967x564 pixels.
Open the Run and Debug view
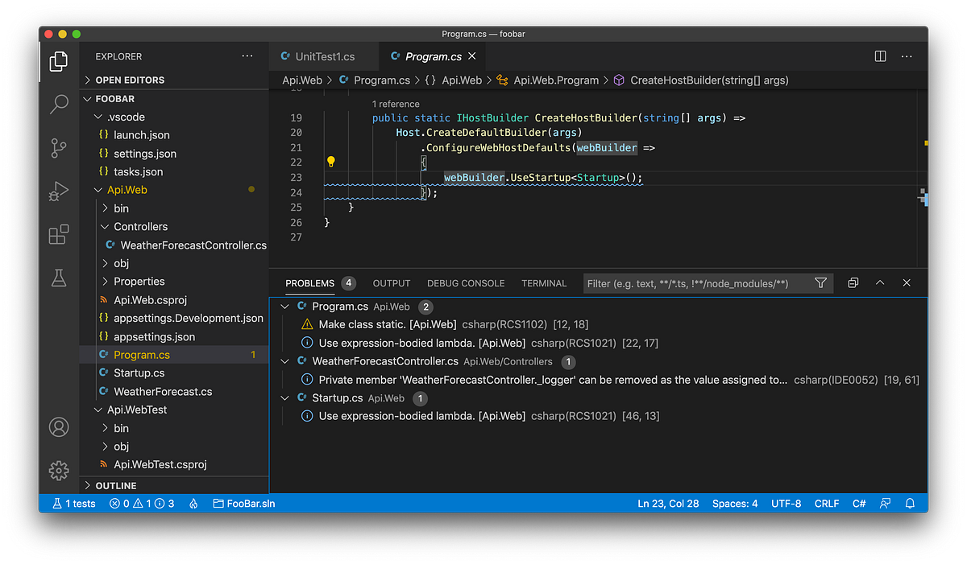click(59, 191)
